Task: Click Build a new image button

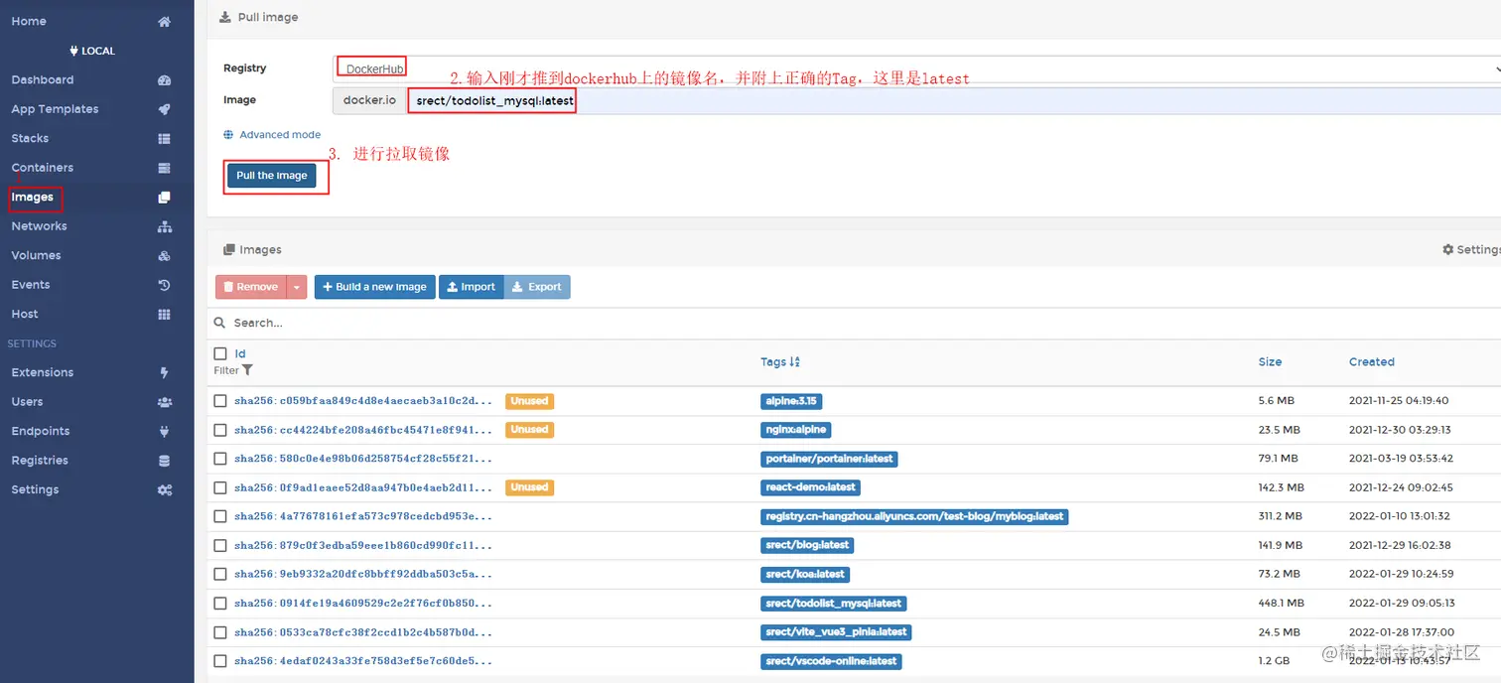Action: [374, 287]
